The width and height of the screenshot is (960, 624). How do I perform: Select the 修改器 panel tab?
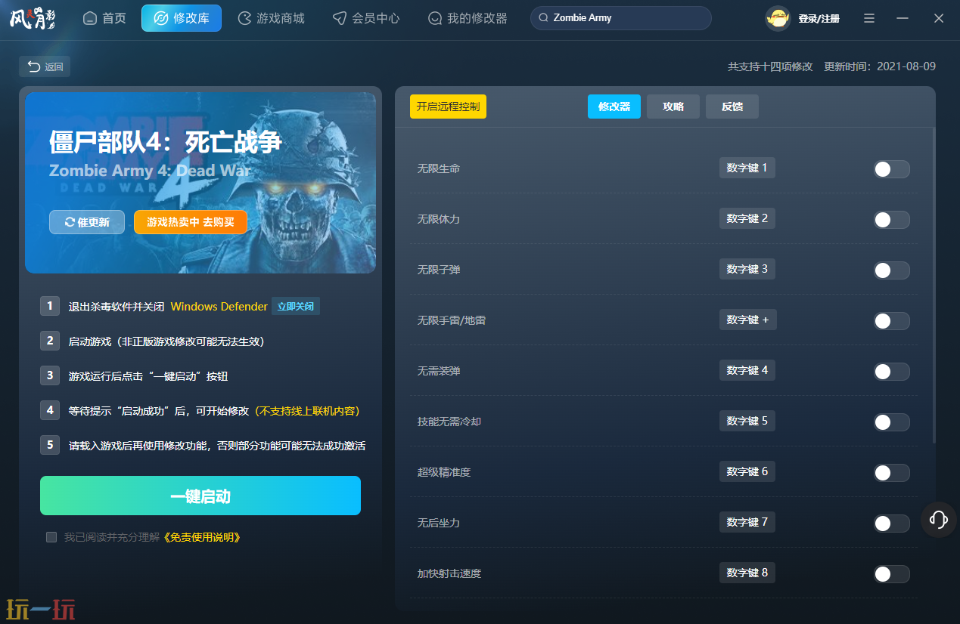point(614,107)
